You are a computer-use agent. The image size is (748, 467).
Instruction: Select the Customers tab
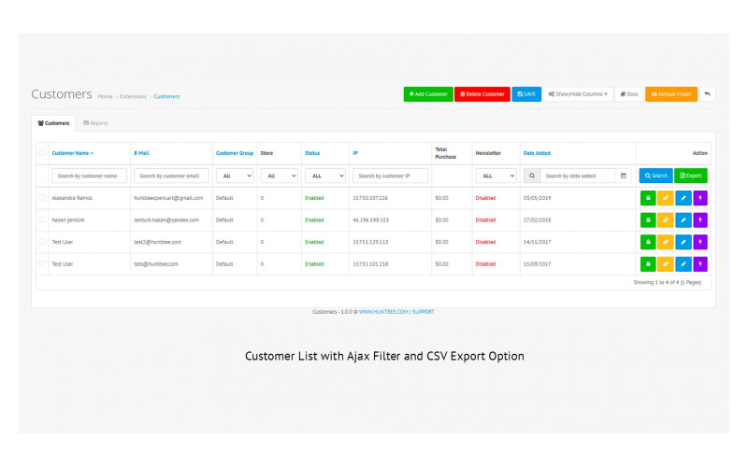pyautogui.click(x=53, y=123)
